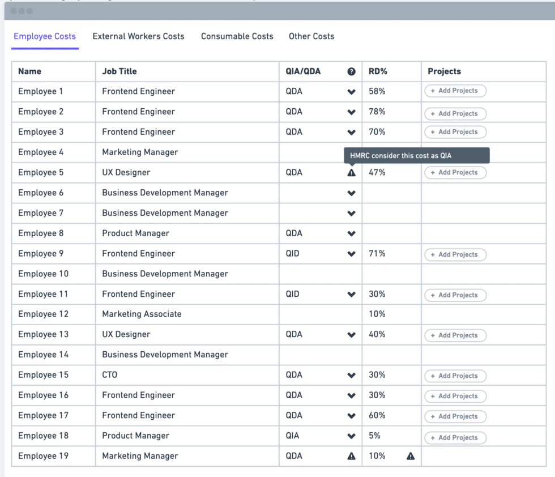Image resolution: width=555 pixels, height=477 pixels.
Task: Expand QIA/QDA dropdown for Employee 1
Action: click(351, 92)
